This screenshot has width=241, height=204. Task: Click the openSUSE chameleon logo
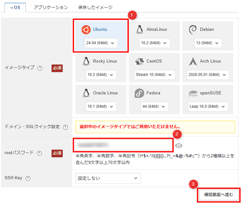pyautogui.click(x=193, y=93)
